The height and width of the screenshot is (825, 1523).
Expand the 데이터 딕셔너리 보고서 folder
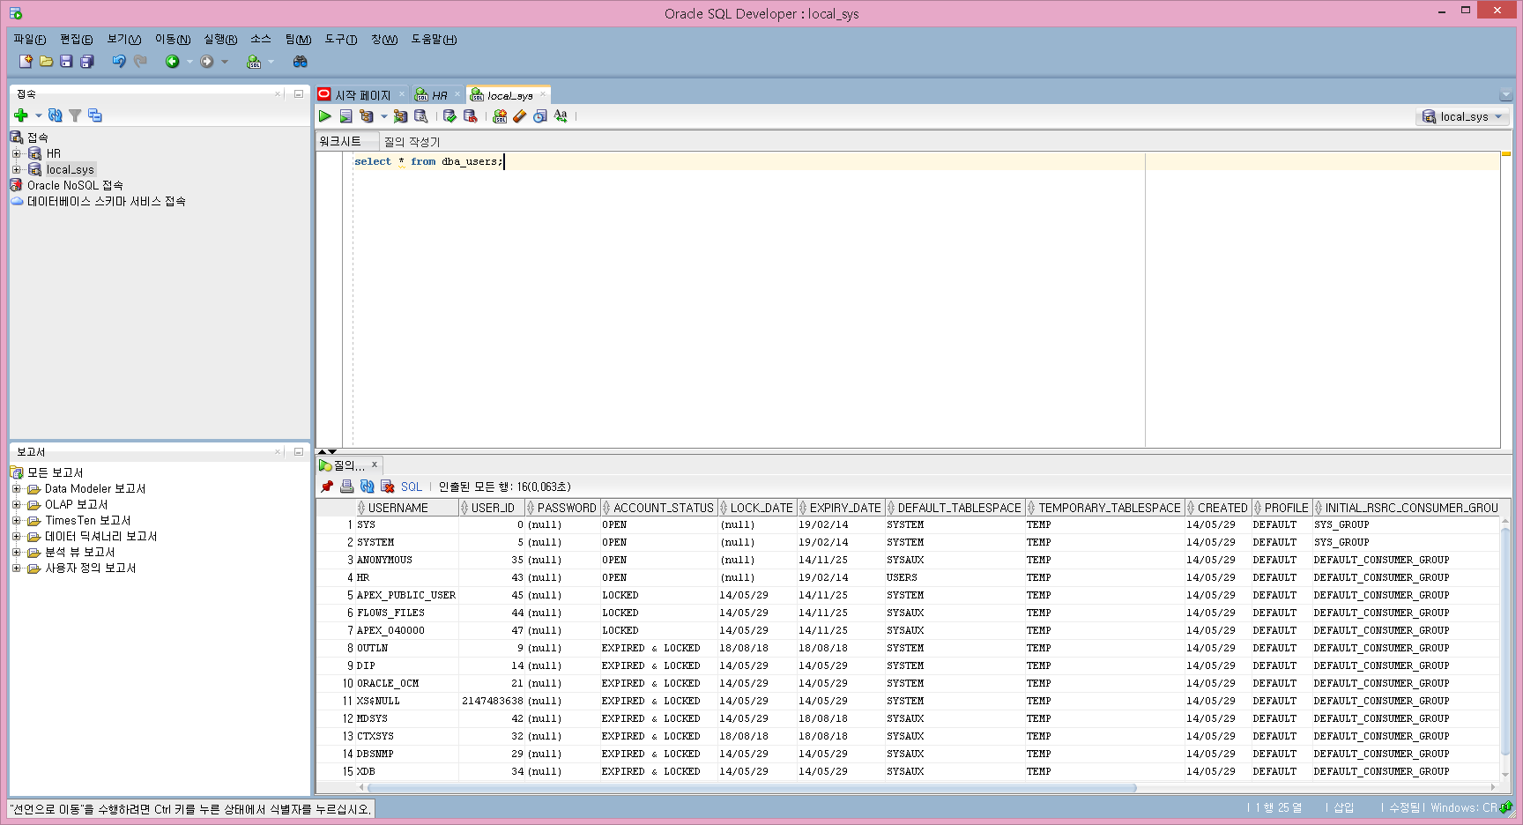tap(16, 536)
